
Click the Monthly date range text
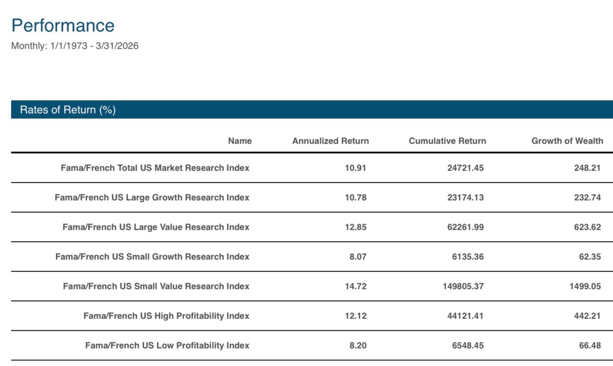click(x=75, y=46)
